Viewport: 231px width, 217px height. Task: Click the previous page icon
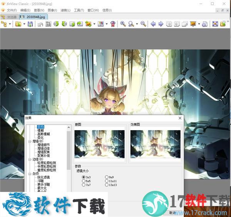click(169, 24)
